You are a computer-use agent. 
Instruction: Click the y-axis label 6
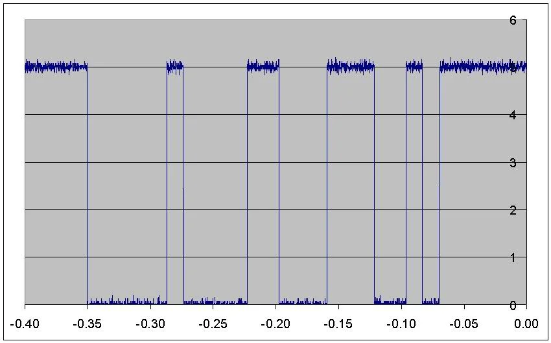[513, 20]
